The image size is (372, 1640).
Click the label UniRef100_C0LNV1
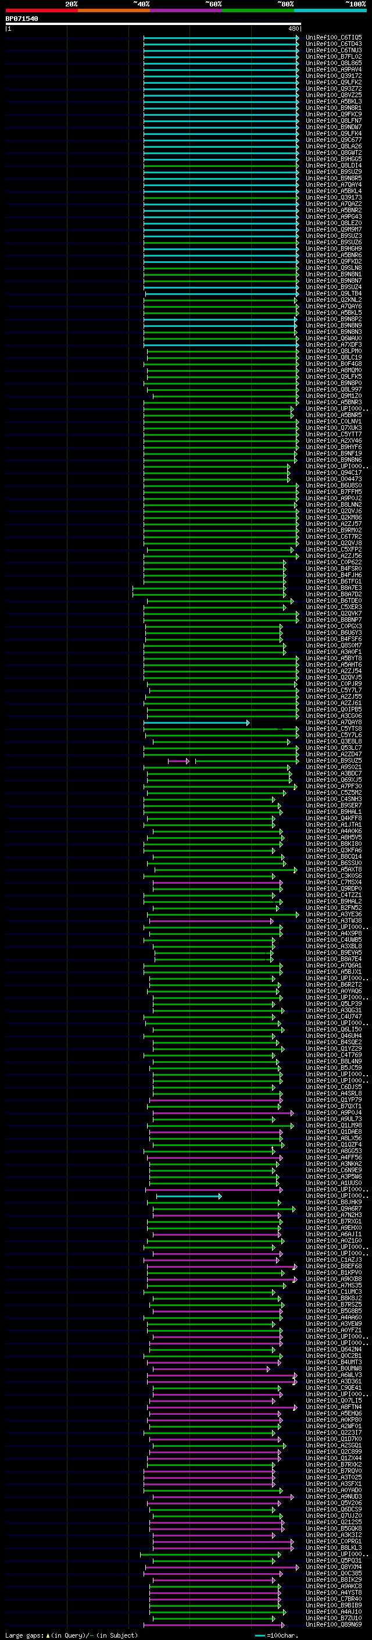pos(334,421)
